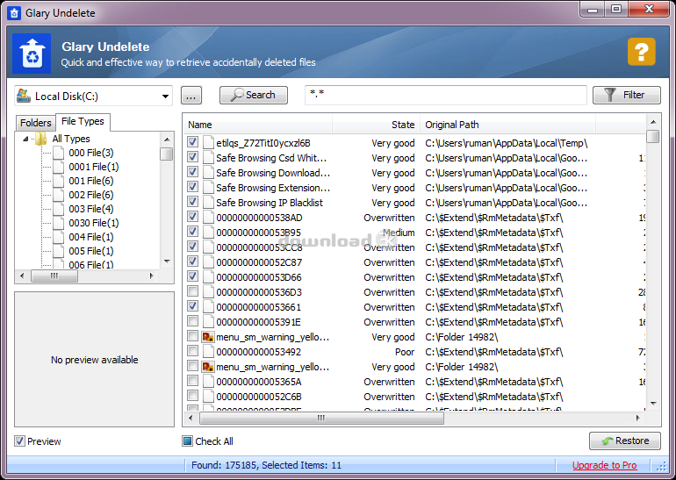This screenshot has width=676, height=480.
Task: Select the File Types tab
Action: tap(83, 121)
